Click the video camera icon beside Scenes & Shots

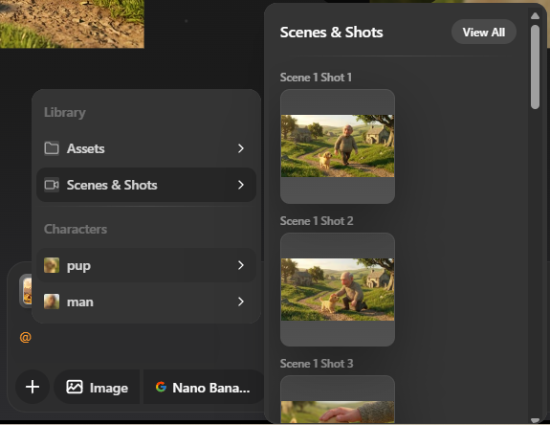click(x=52, y=185)
